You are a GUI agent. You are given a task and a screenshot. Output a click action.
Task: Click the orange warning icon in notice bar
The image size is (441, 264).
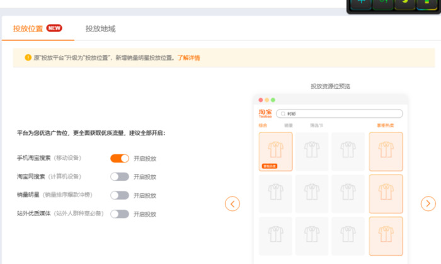28,58
